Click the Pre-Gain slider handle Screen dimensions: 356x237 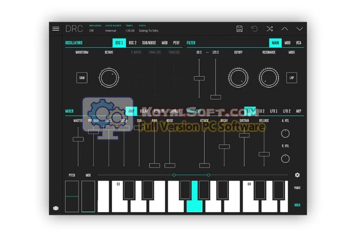click(x=93, y=131)
